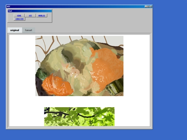Go to the ART page link
This screenshot has height=140, width=187.
click(x=30, y=16)
